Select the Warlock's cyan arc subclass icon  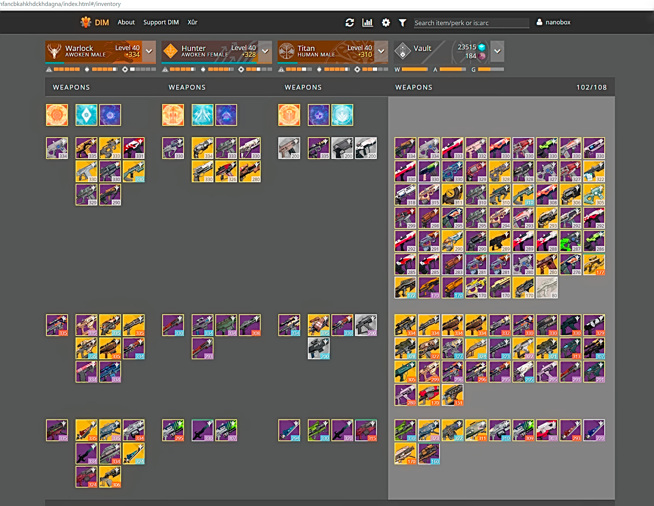click(x=86, y=115)
